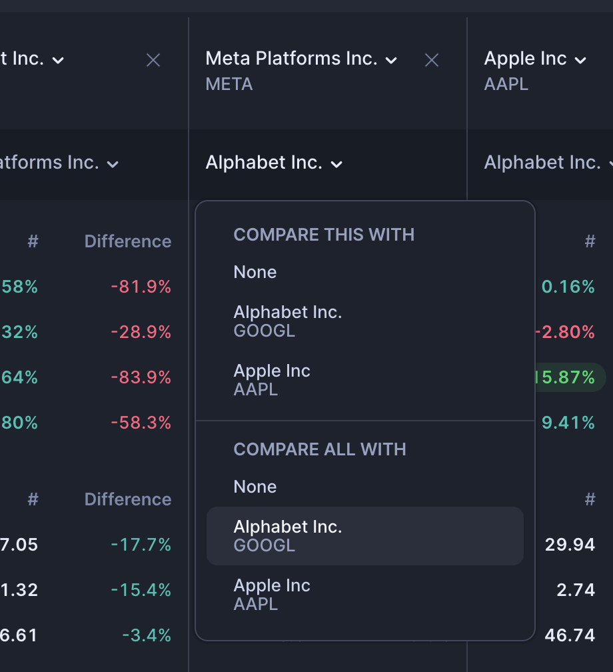613x672 pixels.
Task: Click the -17.7% difference value
Action: (141, 545)
